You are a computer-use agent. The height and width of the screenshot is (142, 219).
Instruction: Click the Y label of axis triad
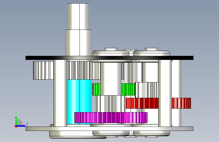coord(16,114)
